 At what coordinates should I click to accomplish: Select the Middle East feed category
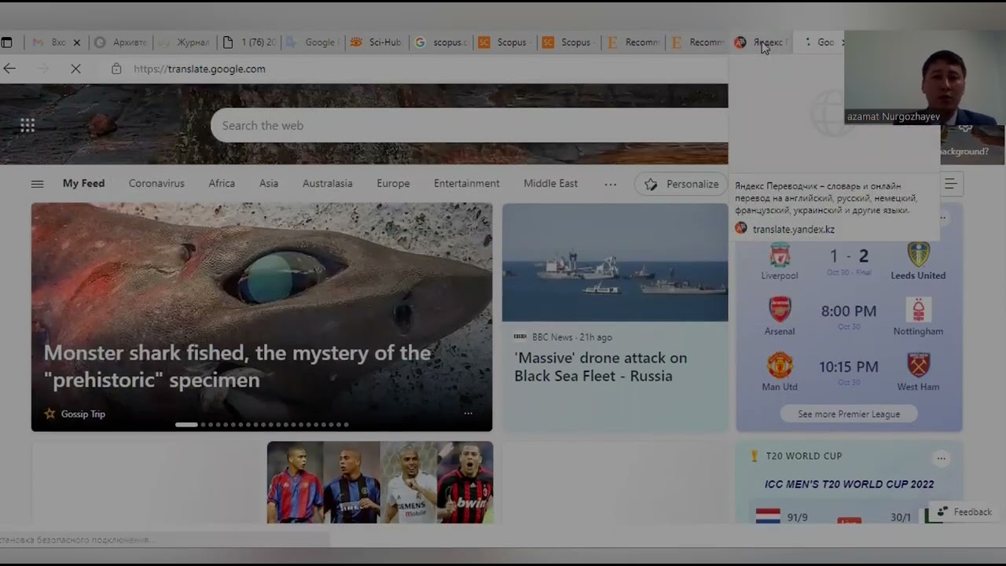551,184
